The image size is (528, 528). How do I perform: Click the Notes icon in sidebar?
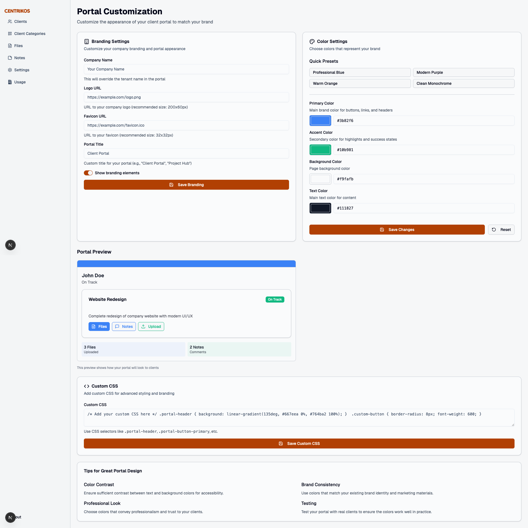10,58
